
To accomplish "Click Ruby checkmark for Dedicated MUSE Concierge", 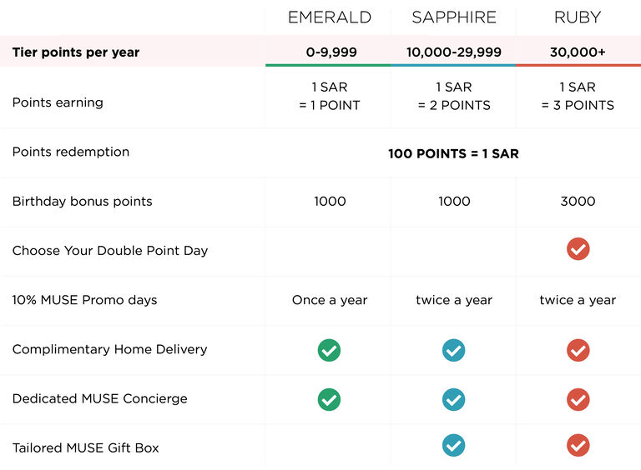I will click(x=578, y=399).
